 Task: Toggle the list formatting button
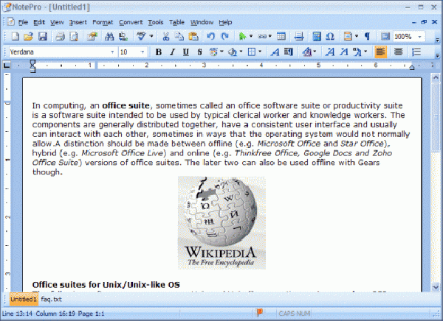416,52
